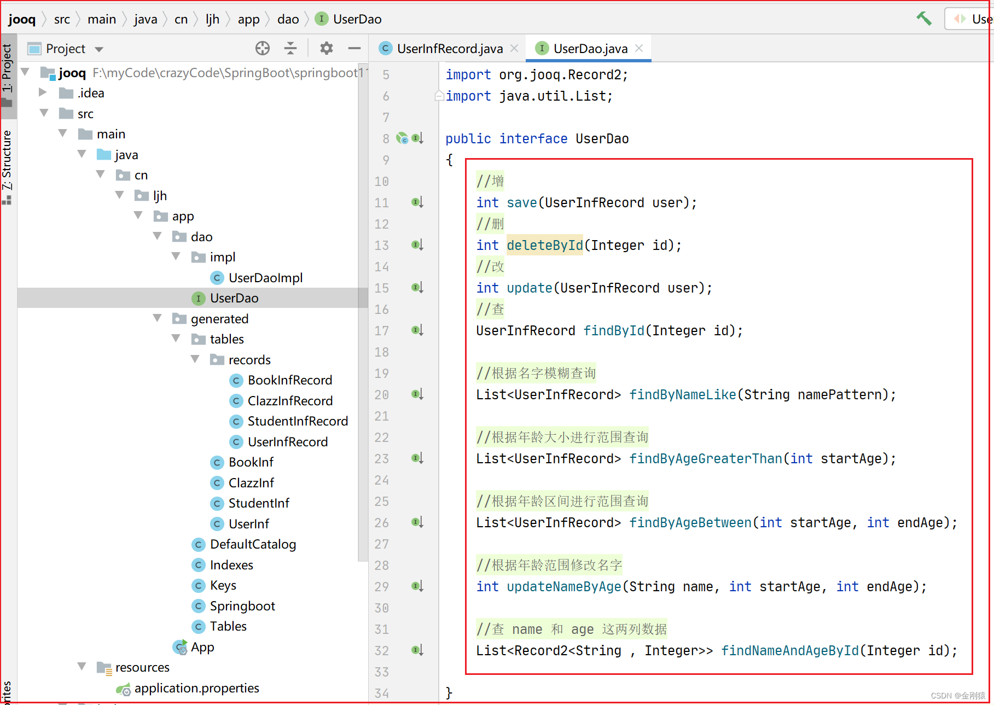Select UserDaoImpl in the project tree
The width and height of the screenshot is (994, 705).
point(265,277)
